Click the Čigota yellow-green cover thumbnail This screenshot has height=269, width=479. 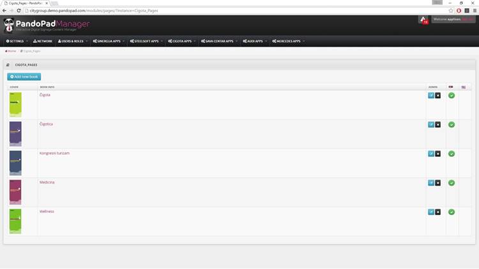(15, 105)
